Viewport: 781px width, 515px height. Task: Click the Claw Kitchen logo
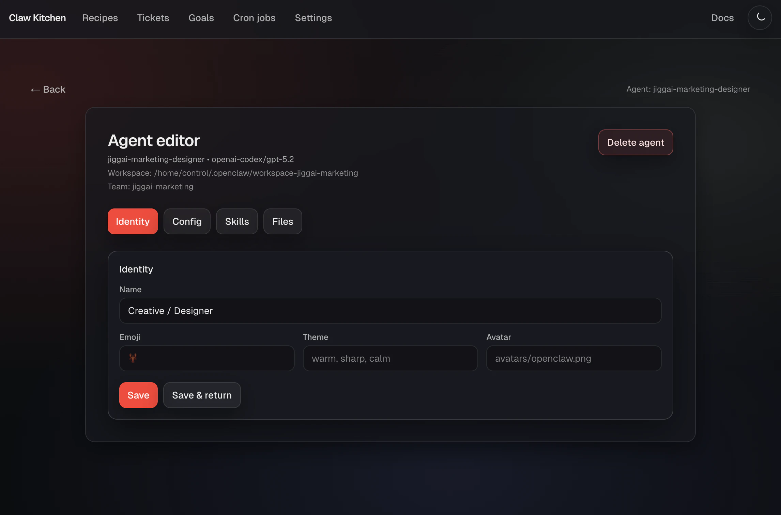(x=37, y=18)
